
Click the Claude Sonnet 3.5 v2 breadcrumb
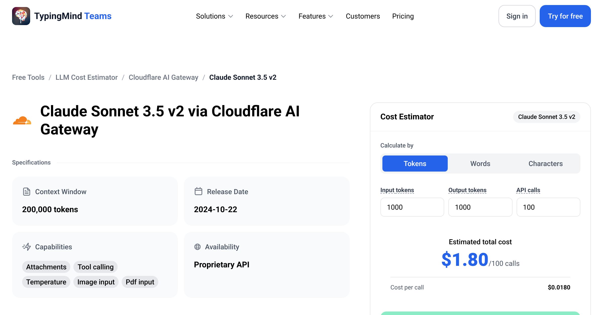(x=243, y=77)
